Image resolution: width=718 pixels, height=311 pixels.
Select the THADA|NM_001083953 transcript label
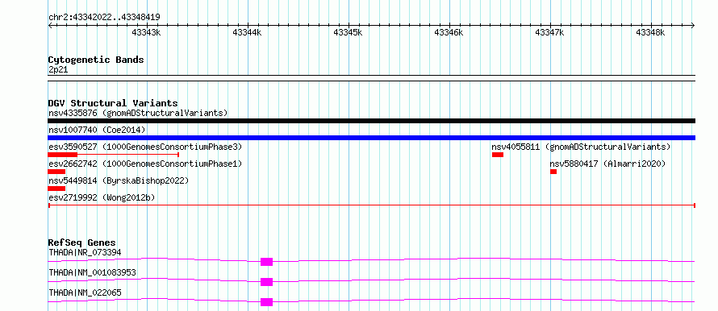[x=93, y=272]
